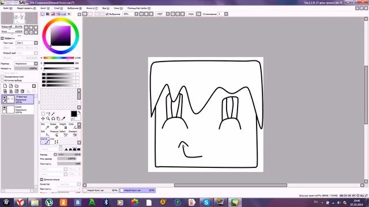
Task: Select the Select/Deselect vector tool
Action: (63, 133)
